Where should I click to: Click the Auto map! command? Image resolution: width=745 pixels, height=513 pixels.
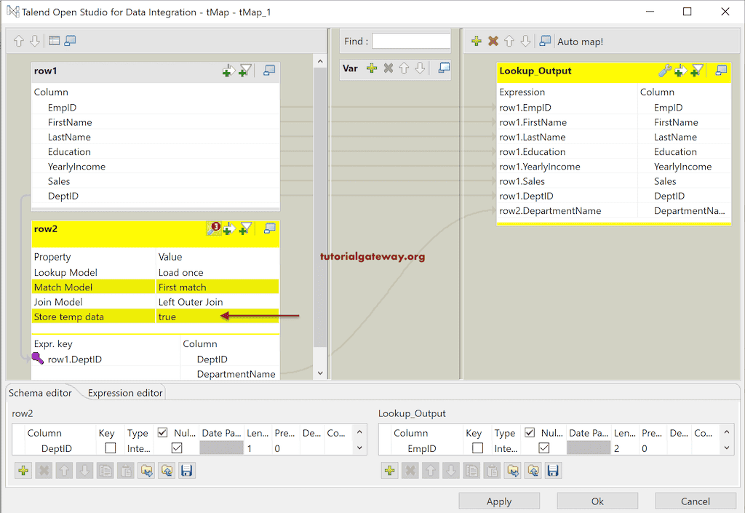coord(580,41)
